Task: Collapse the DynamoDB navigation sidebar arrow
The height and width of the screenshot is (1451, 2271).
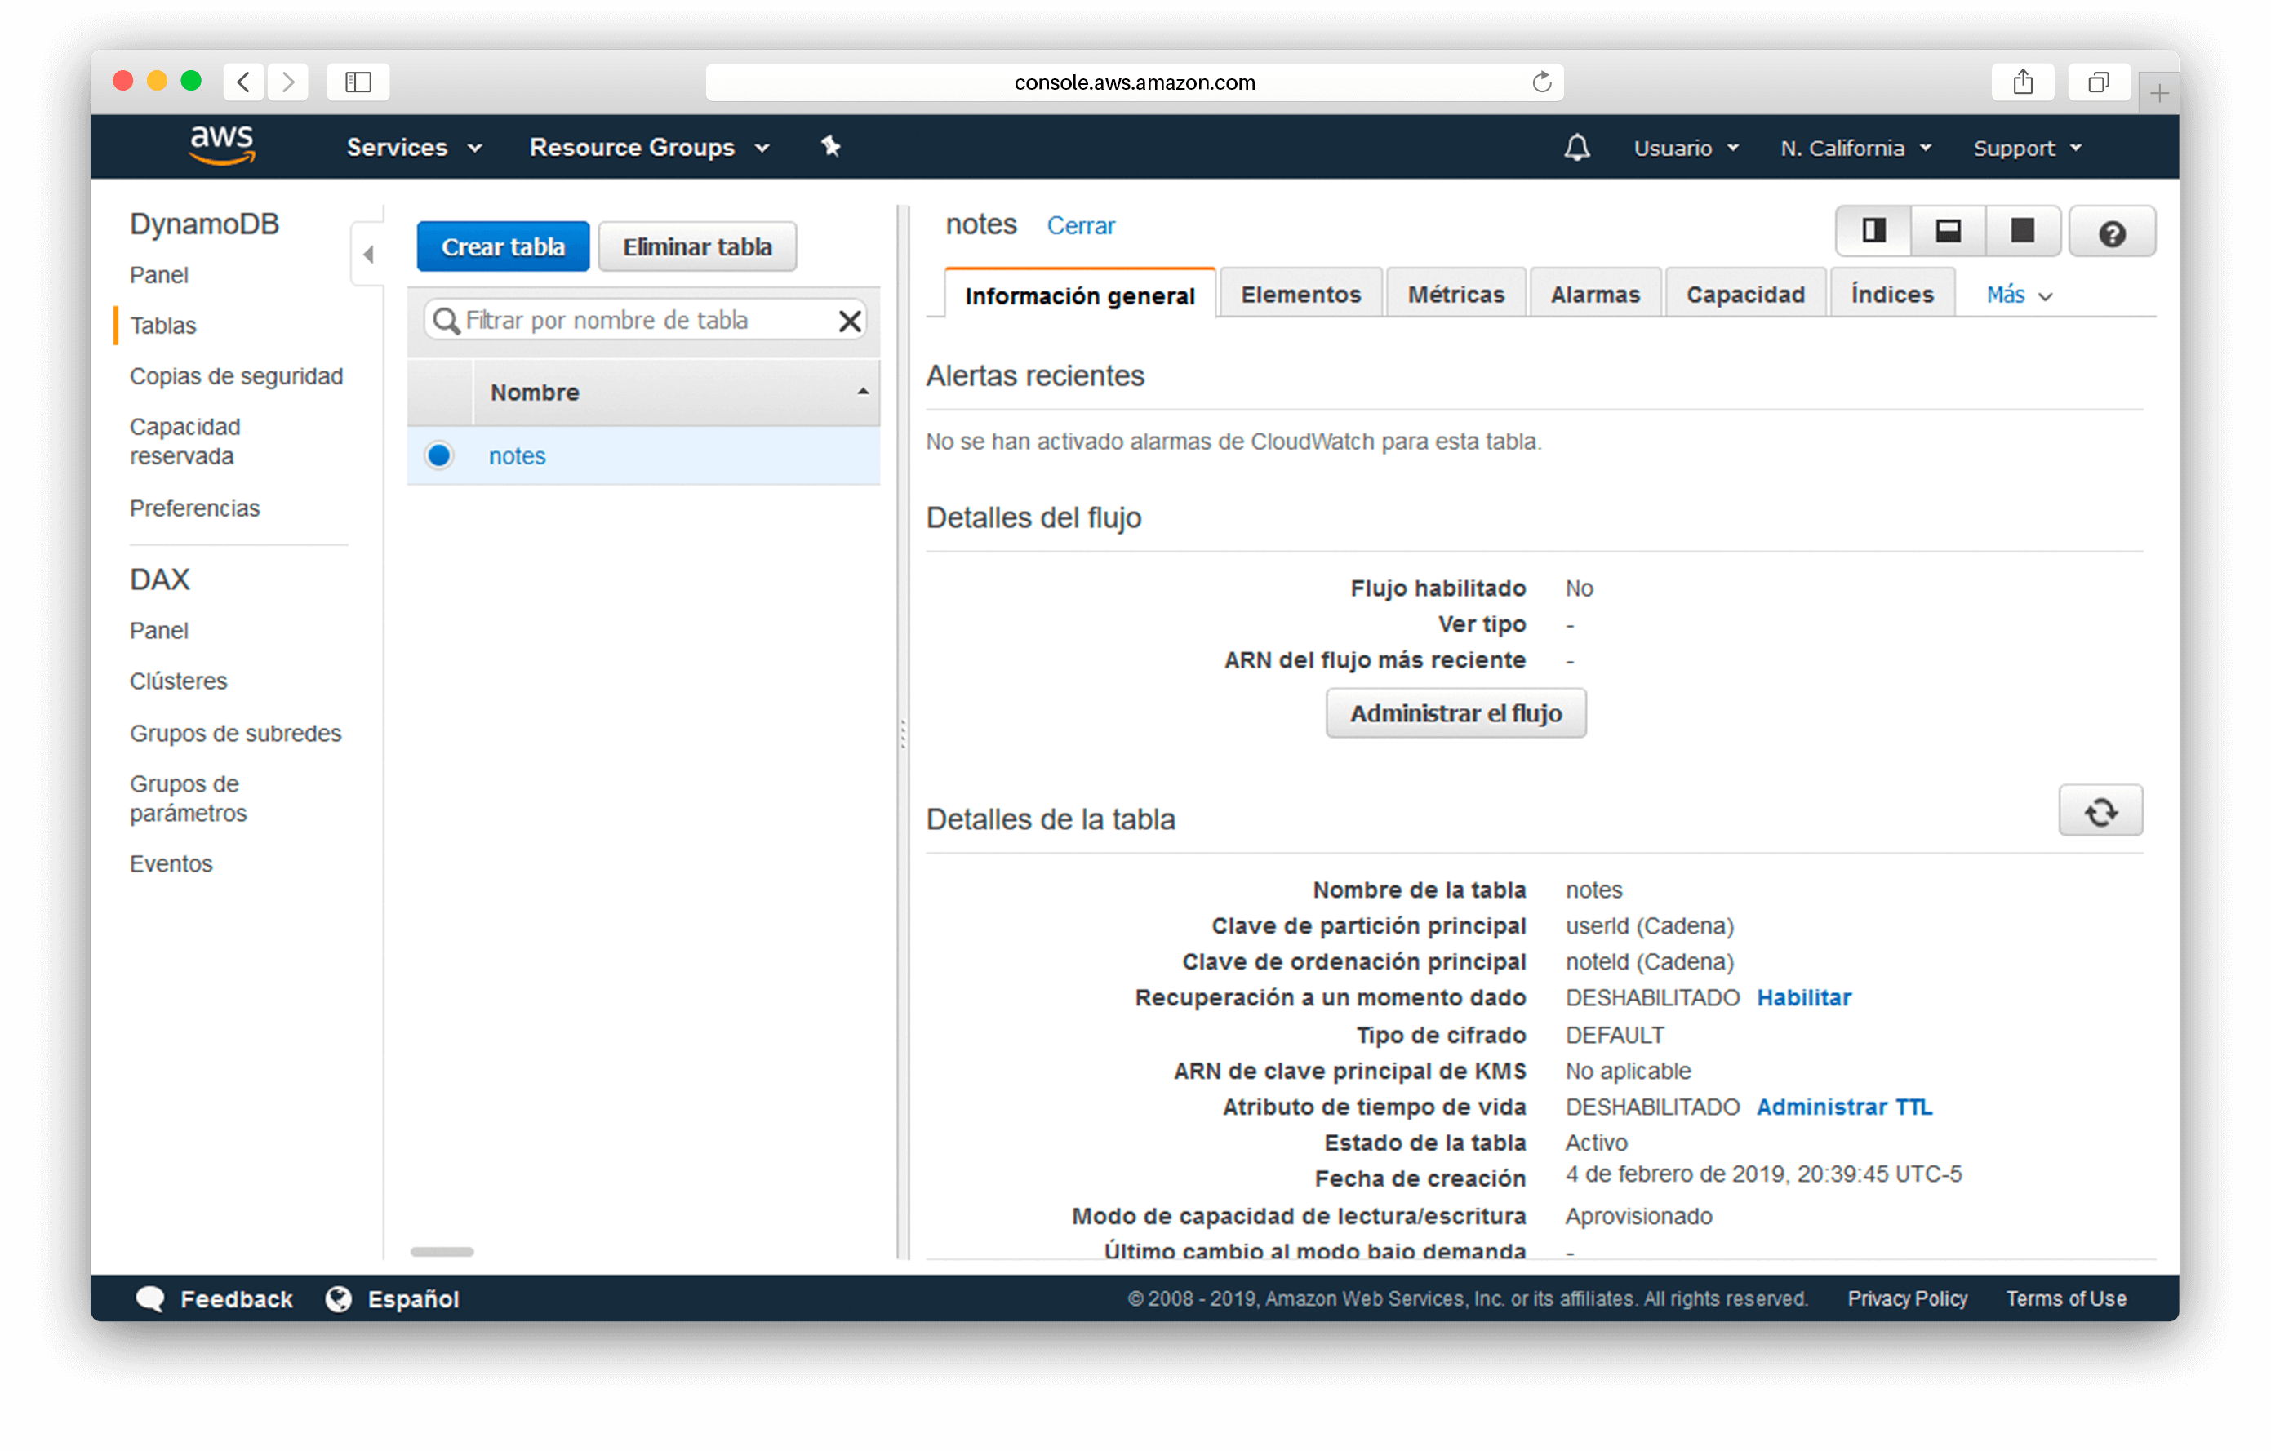Action: pos(369,255)
